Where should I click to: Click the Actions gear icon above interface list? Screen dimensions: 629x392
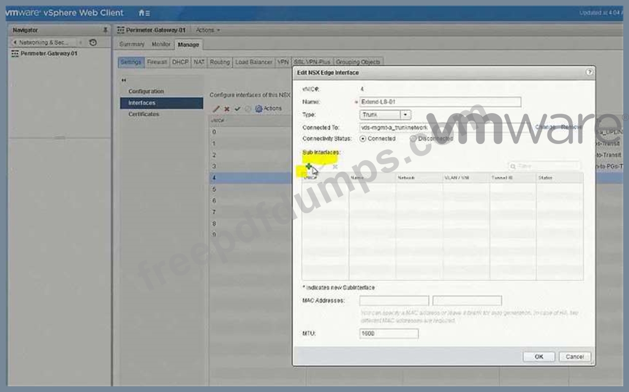point(258,109)
